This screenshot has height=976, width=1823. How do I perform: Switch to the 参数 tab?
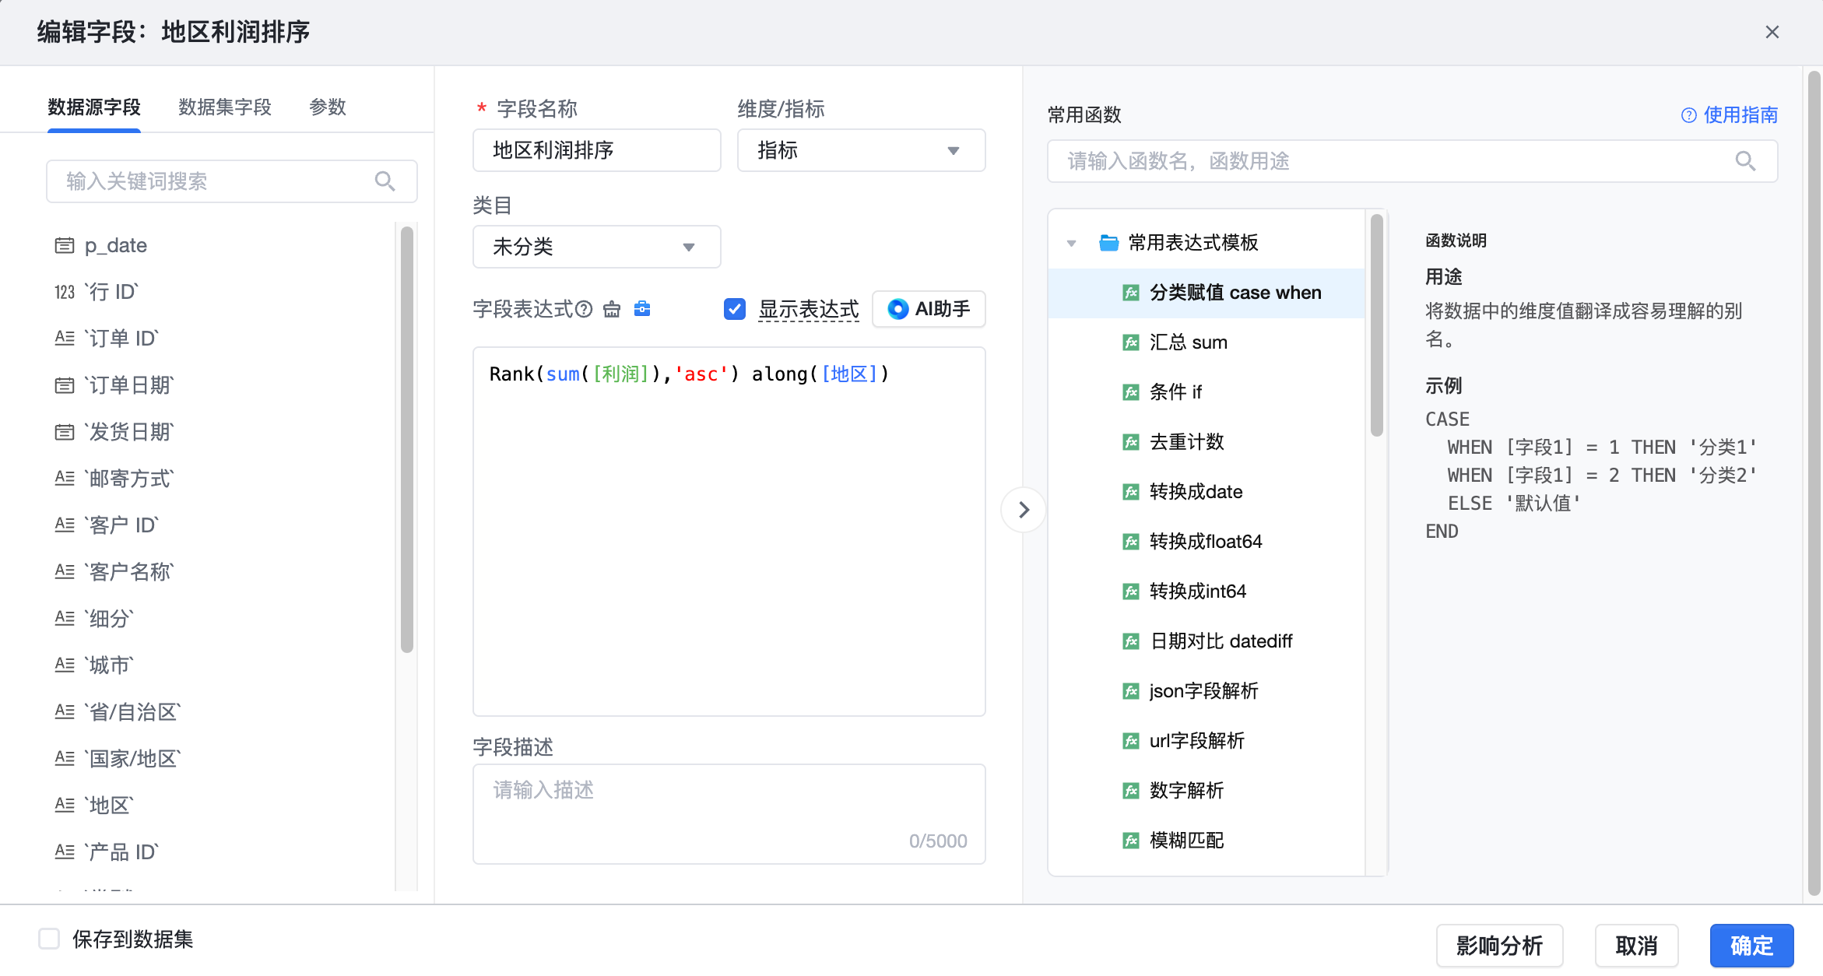[328, 107]
